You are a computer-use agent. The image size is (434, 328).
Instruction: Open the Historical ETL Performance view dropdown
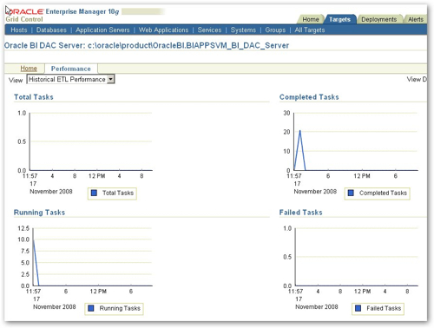[70, 79]
